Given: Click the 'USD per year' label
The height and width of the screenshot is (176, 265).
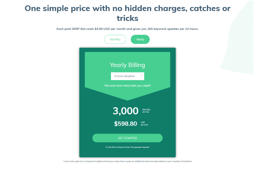Looking at the screenshot, I should 144,124.
